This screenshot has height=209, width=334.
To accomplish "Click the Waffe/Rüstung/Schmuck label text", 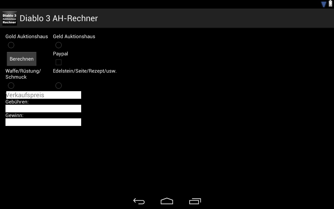I will point(23,74).
